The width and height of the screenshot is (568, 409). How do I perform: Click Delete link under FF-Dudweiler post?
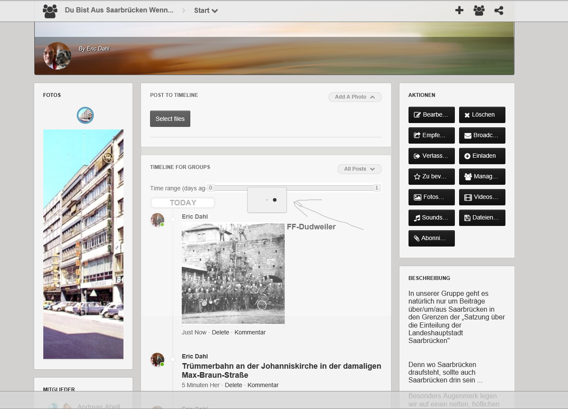click(x=220, y=332)
